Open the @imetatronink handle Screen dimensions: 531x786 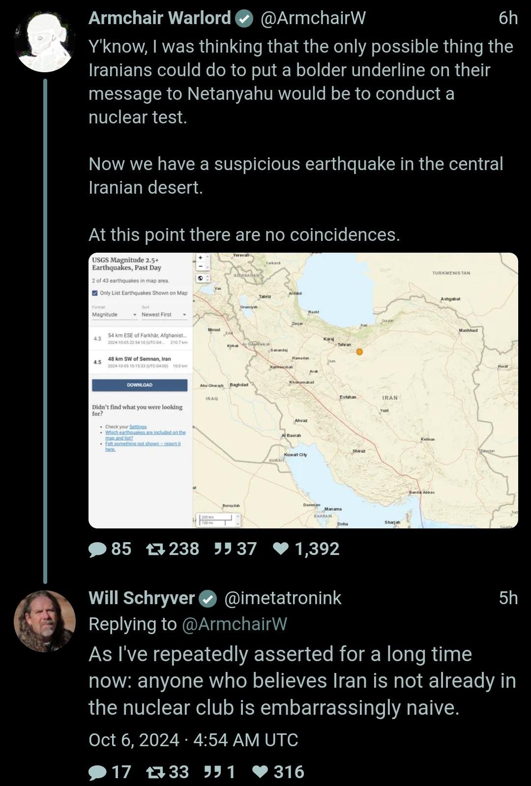(283, 598)
